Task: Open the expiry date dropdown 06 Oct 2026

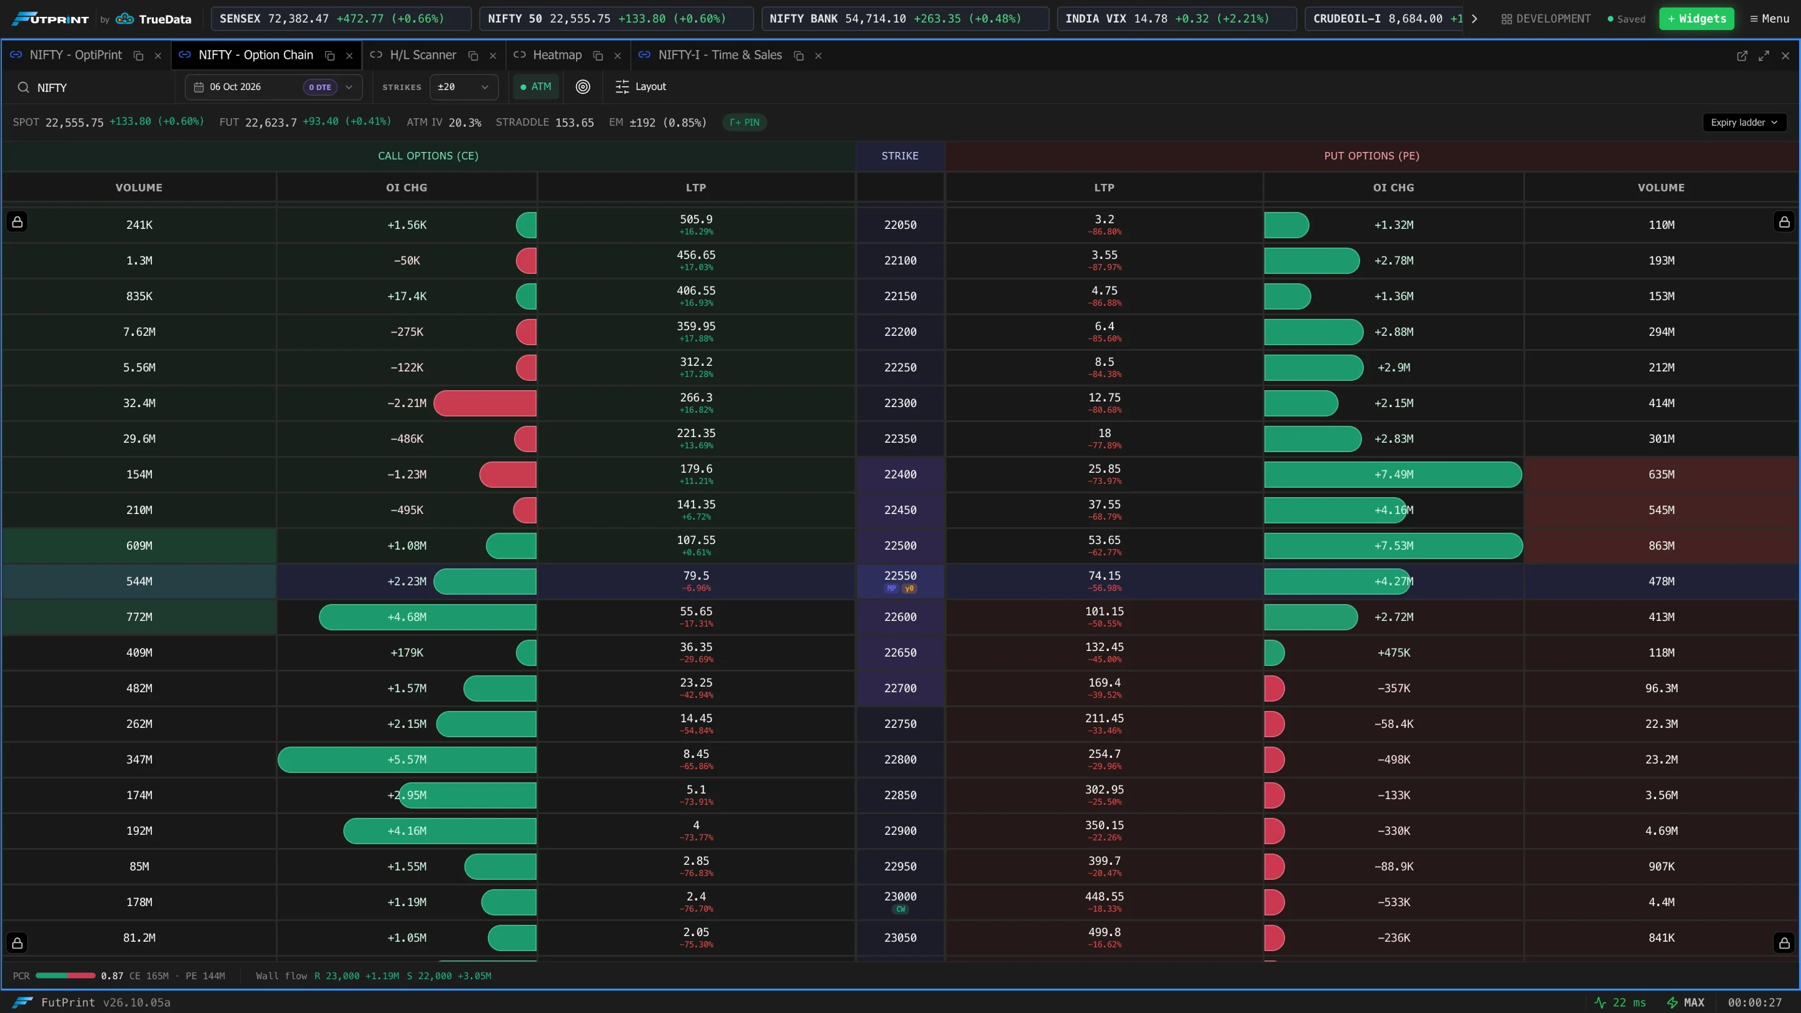Action: 273,87
